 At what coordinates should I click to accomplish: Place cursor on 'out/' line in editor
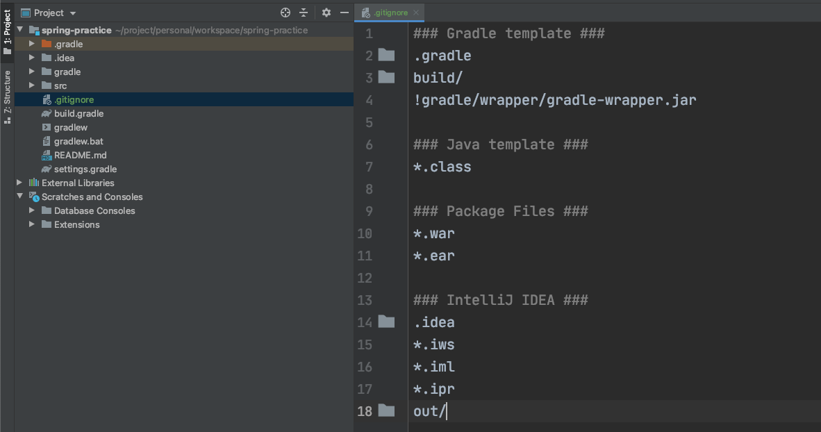pyautogui.click(x=430, y=412)
